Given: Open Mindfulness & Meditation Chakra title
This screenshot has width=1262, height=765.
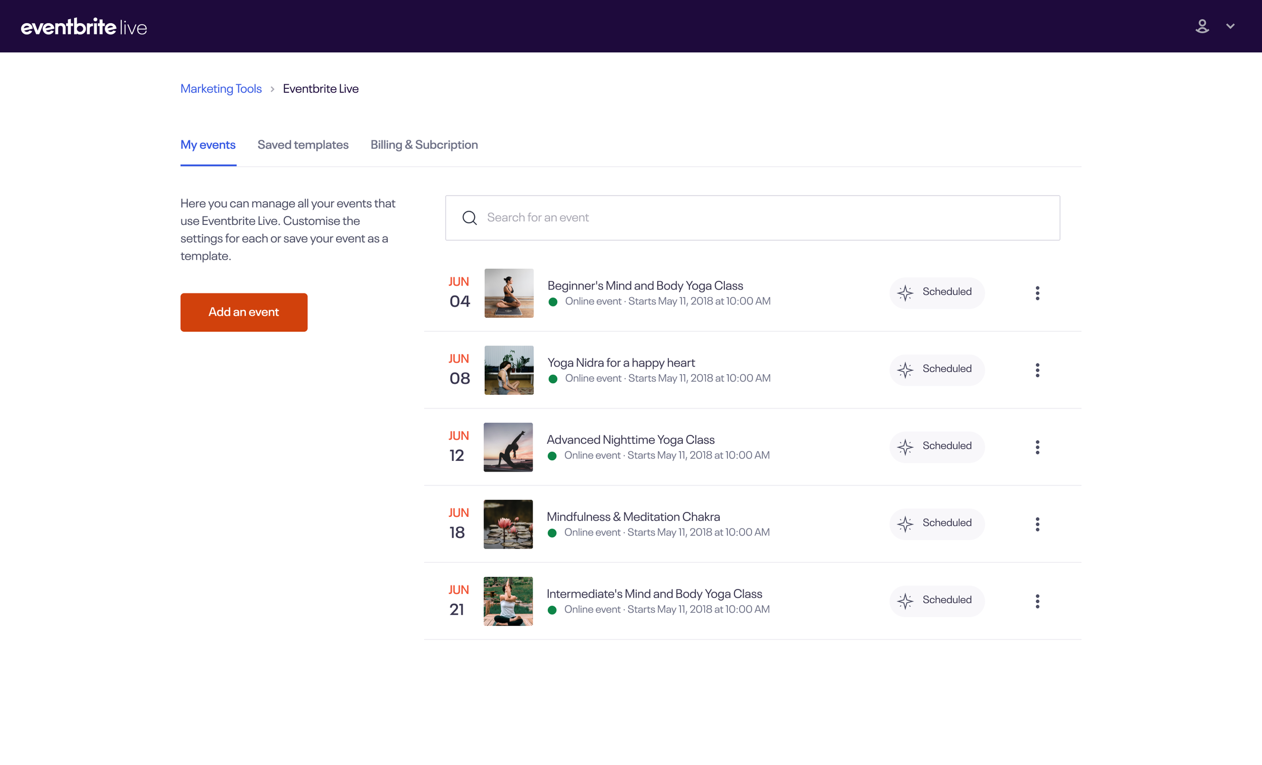Looking at the screenshot, I should pyautogui.click(x=633, y=517).
